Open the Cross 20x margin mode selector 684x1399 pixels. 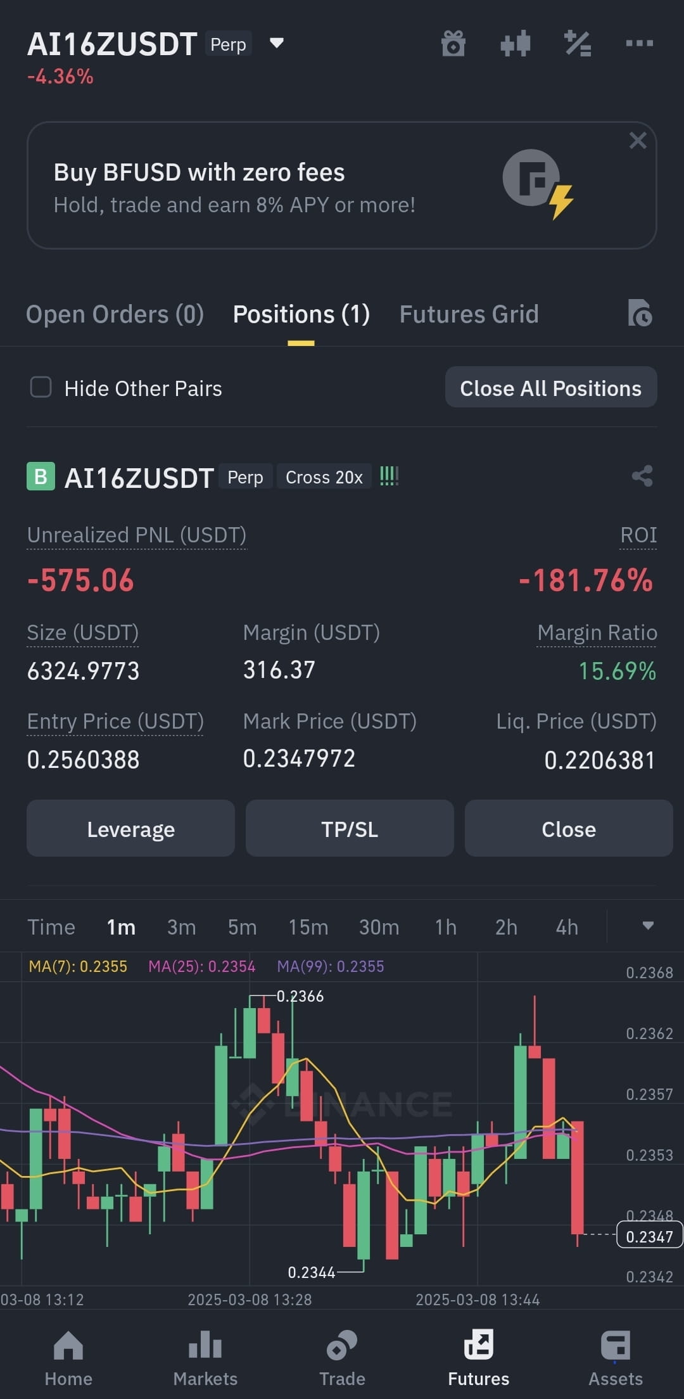[x=324, y=477]
